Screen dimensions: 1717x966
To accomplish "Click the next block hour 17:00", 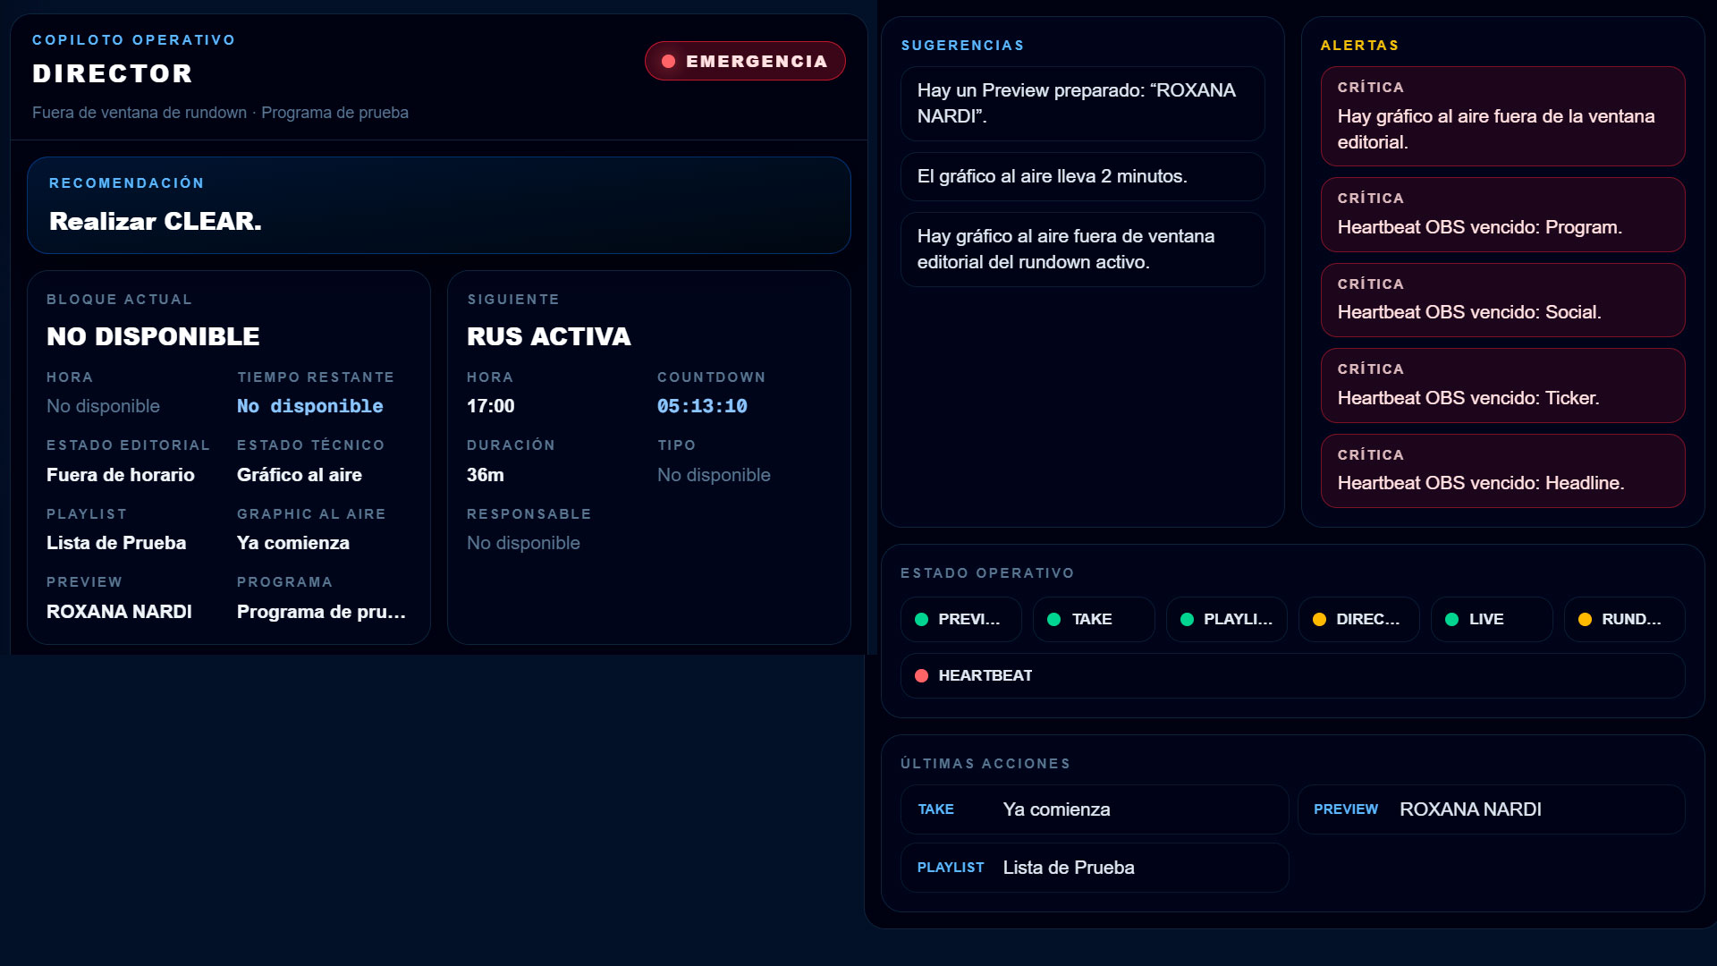I will pos(491,406).
